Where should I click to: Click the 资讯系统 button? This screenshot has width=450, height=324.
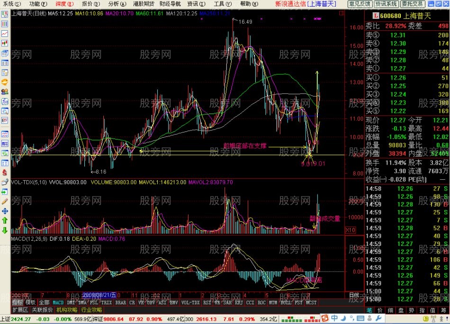pos(386,4)
